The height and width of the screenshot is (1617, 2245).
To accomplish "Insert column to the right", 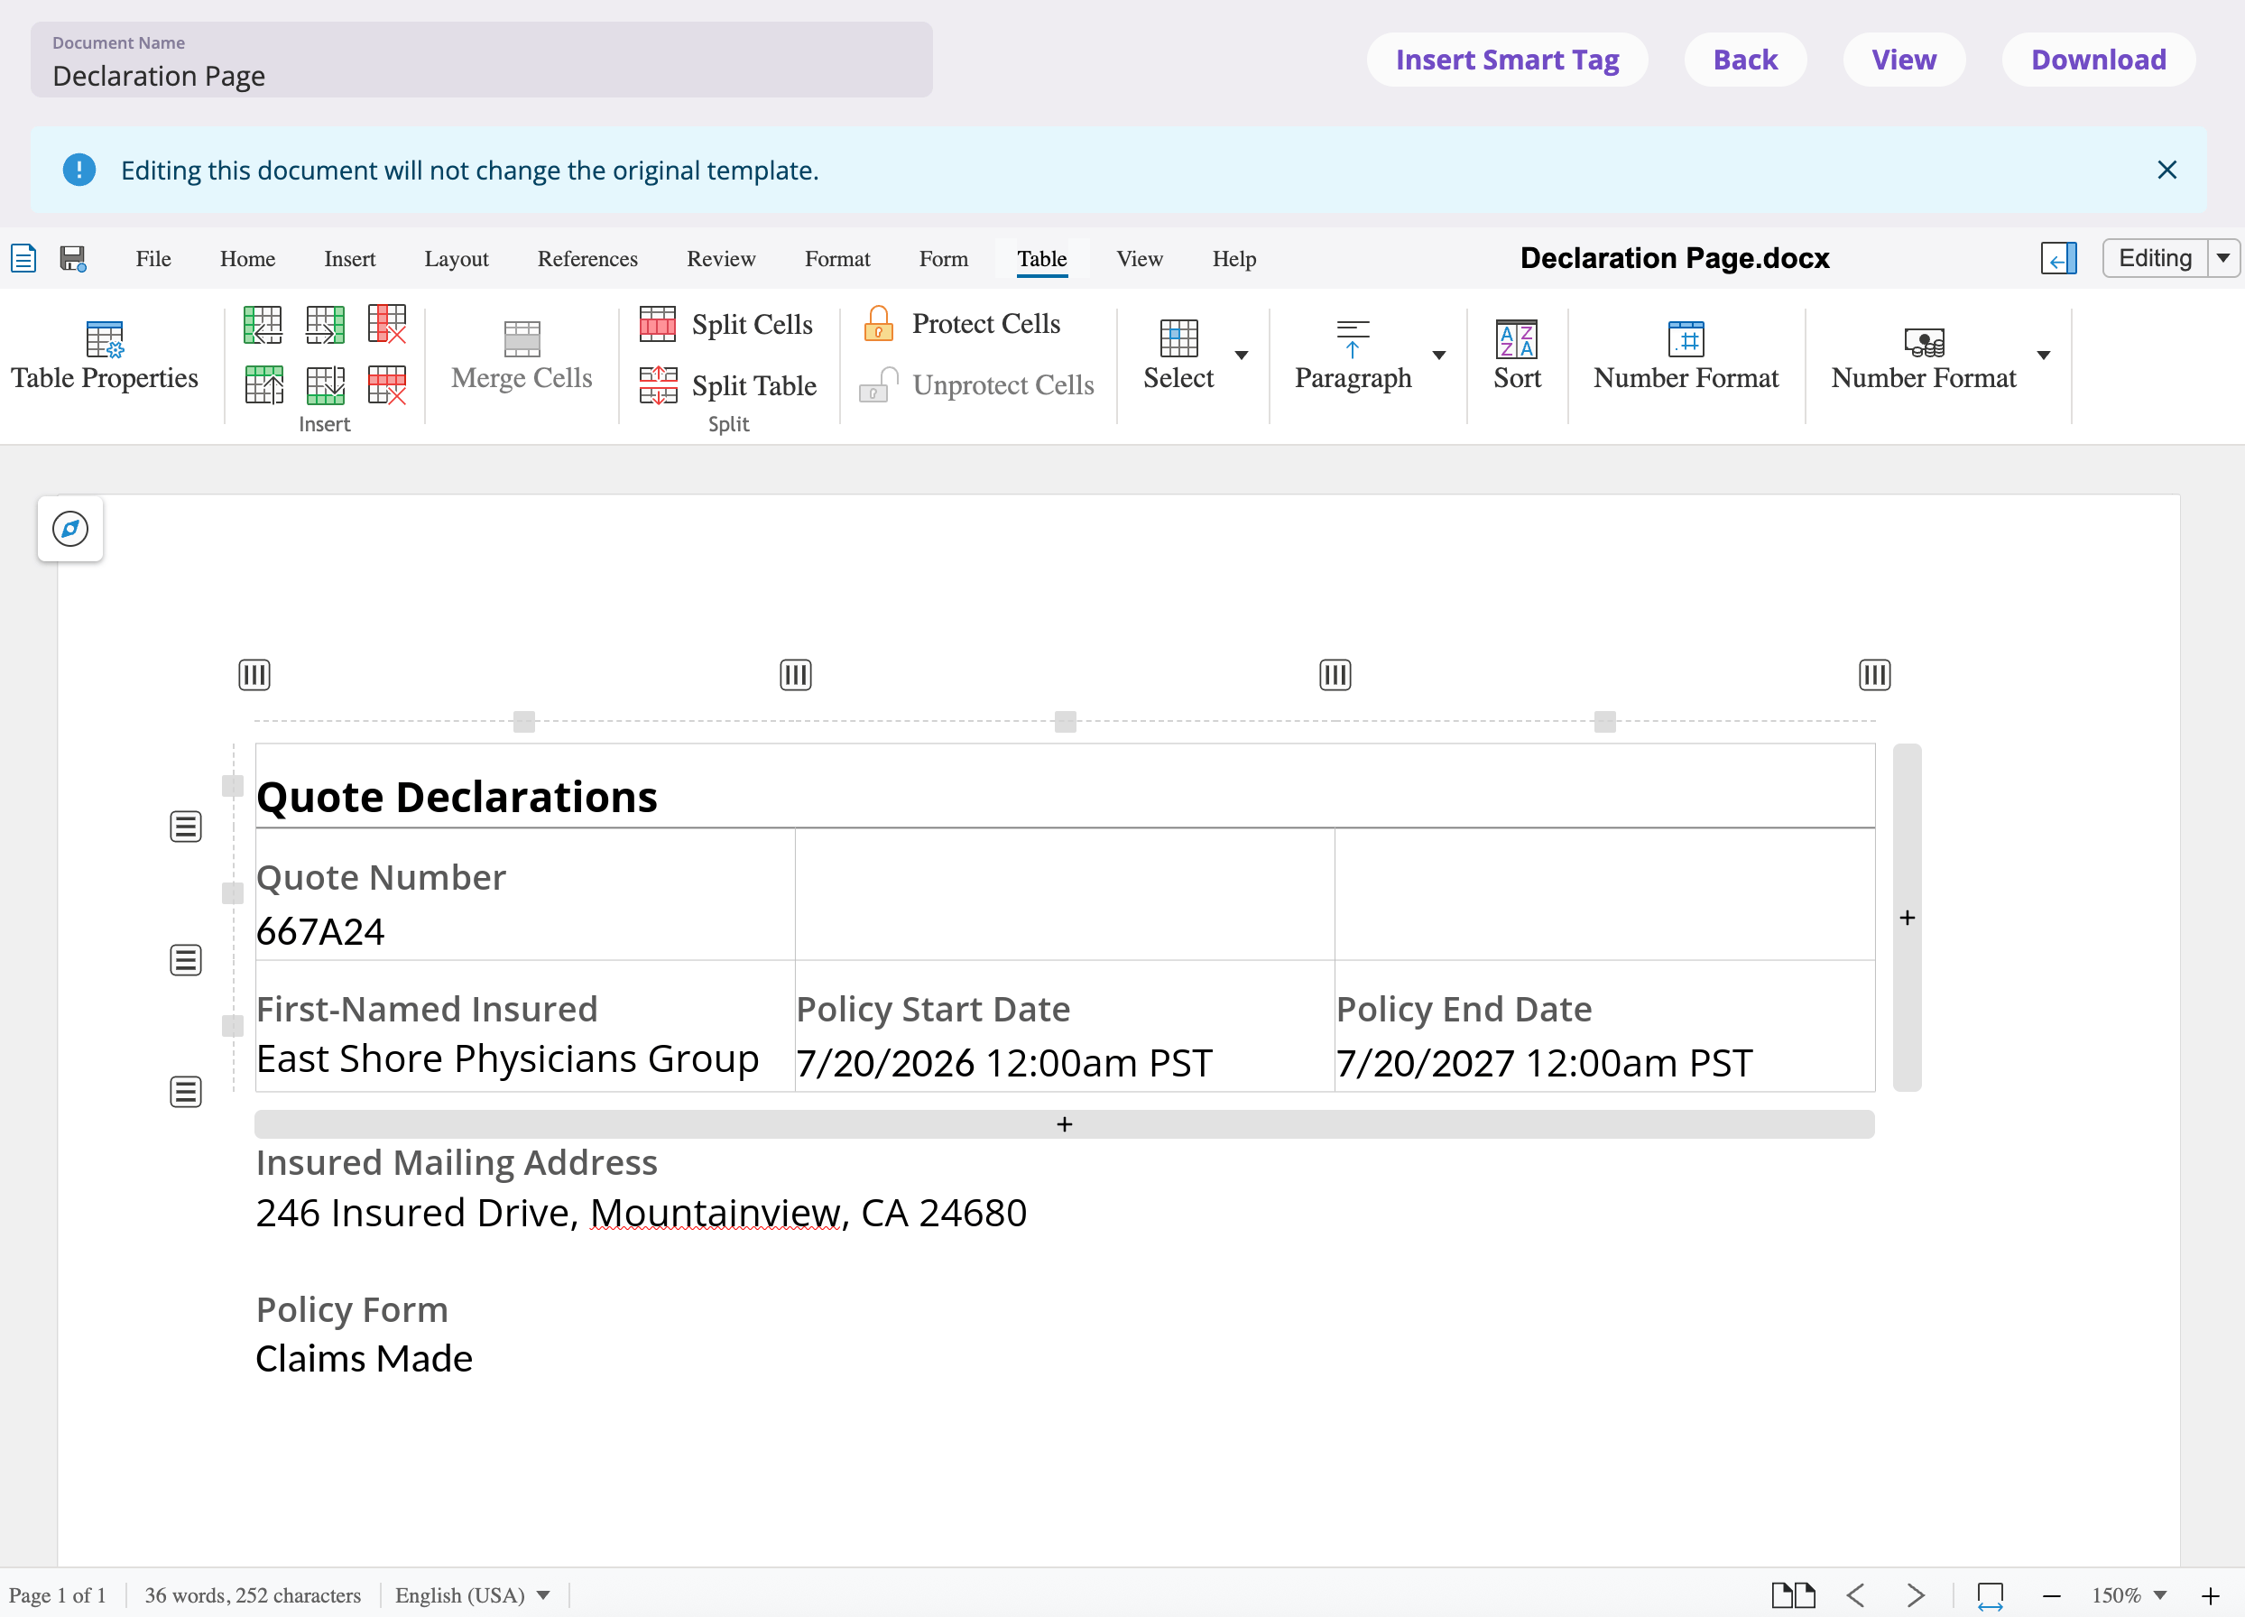I will (x=326, y=325).
